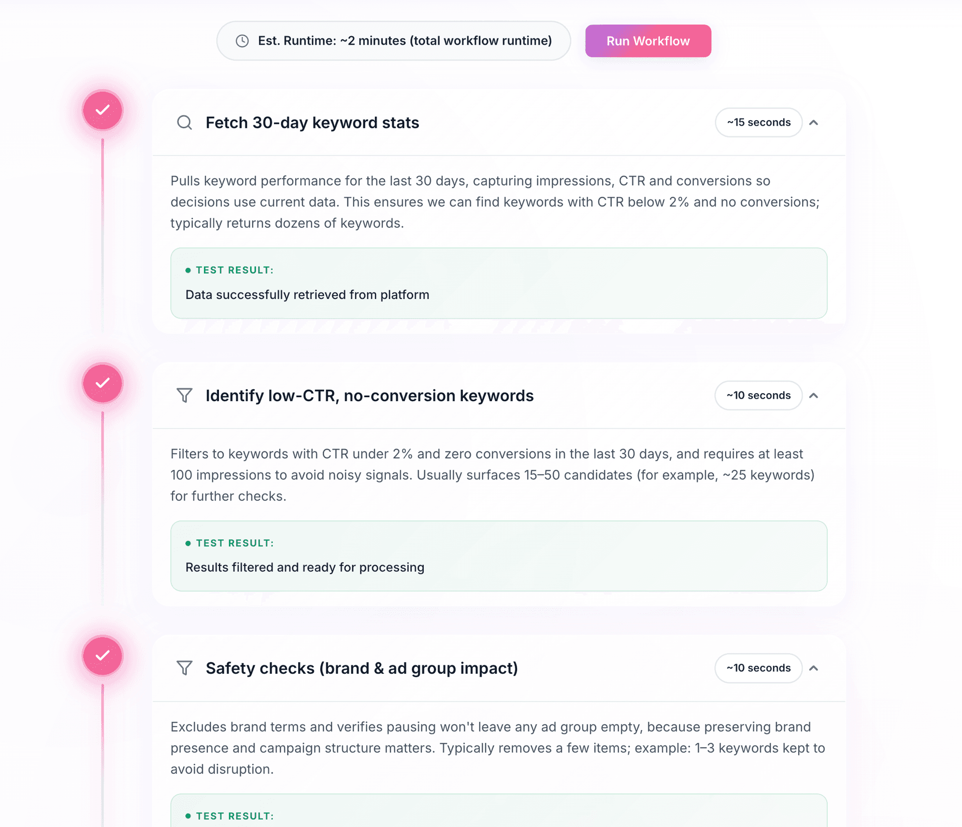Click the ~10 seconds badge on Safety checks
The height and width of the screenshot is (827, 962).
[x=758, y=668]
